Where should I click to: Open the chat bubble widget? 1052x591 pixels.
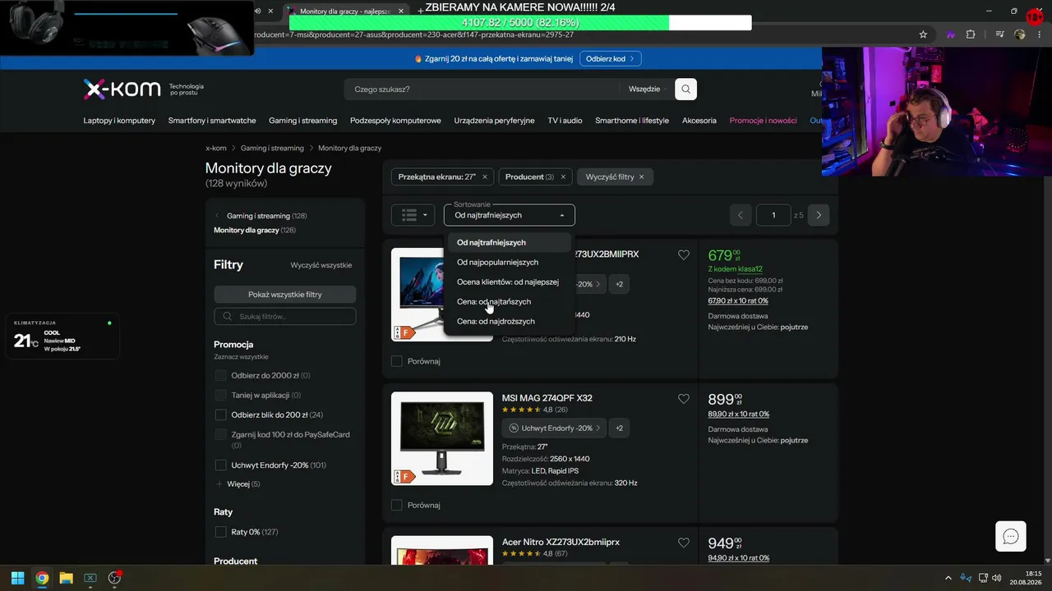pos(1011,537)
